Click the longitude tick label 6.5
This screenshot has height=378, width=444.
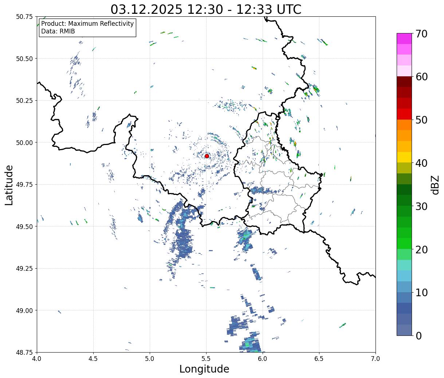319,359
